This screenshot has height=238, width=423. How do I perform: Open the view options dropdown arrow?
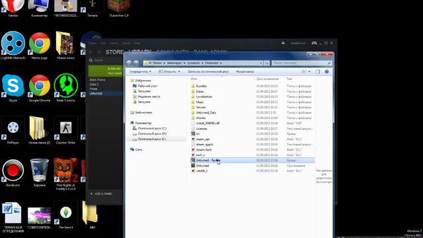point(309,71)
